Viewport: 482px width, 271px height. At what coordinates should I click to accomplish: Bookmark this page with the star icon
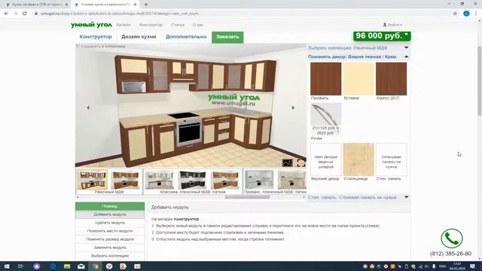[x=455, y=14]
